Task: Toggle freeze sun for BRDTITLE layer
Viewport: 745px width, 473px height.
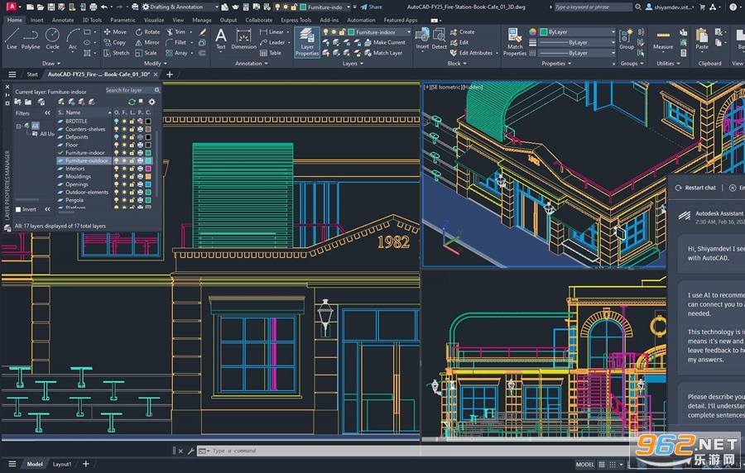Action: pos(124,121)
